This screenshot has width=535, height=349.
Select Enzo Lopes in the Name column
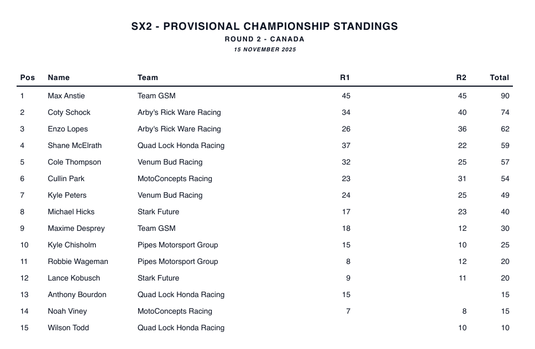tap(68, 129)
